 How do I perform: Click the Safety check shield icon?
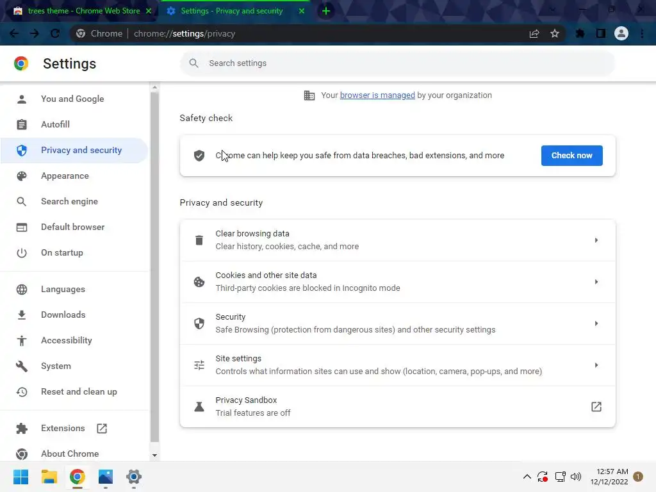pos(199,156)
